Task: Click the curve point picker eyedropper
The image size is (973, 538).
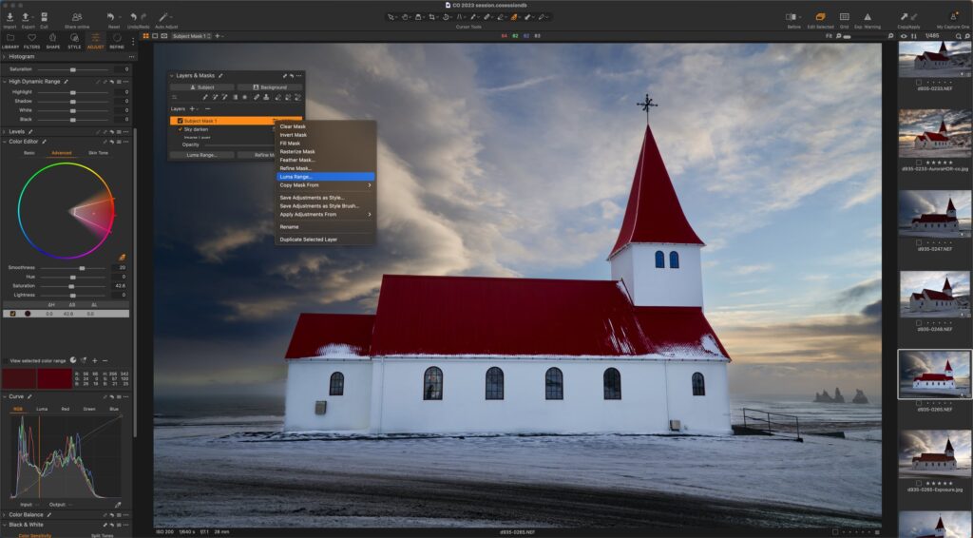Action: (x=118, y=505)
